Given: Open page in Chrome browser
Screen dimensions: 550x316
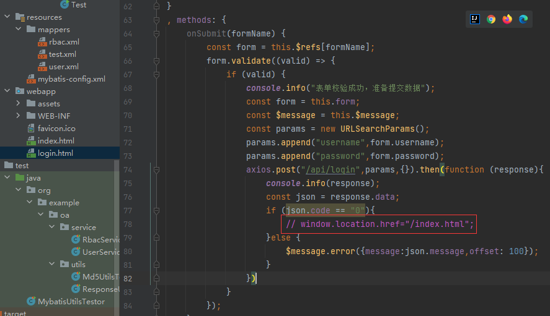Looking at the screenshot, I should point(491,19).
